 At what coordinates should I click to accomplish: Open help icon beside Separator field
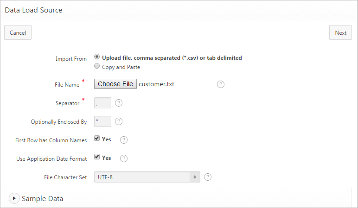point(119,103)
